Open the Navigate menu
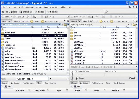The image size is (139, 99). (30, 7)
